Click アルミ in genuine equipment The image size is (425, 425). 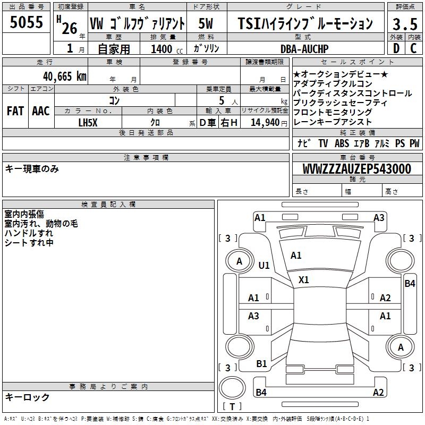pos(382,143)
